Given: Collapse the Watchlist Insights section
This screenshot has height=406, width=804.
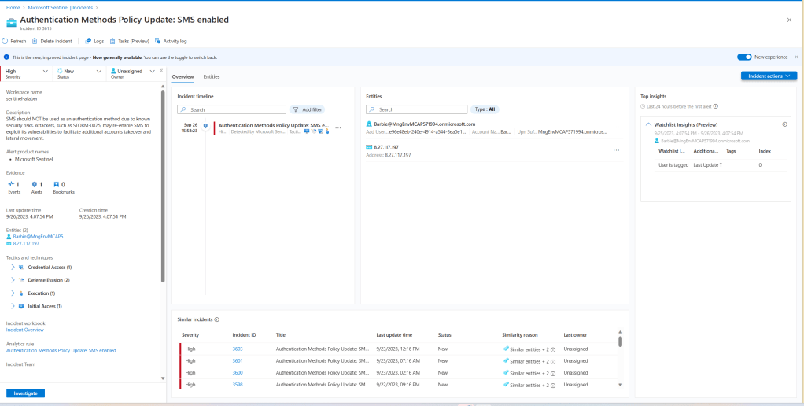Looking at the screenshot, I should point(647,124).
